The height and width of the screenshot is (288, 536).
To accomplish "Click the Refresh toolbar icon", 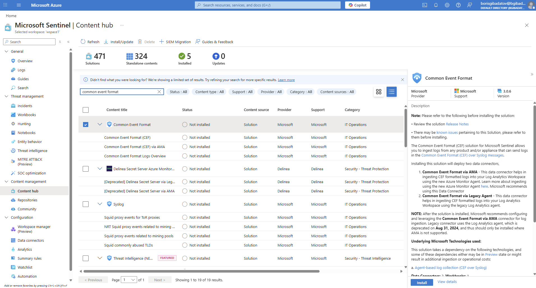I will click(x=83, y=42).
